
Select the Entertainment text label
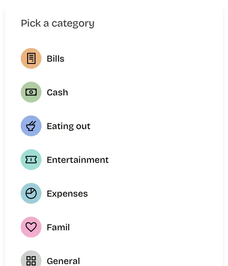[x=78, y=160]
